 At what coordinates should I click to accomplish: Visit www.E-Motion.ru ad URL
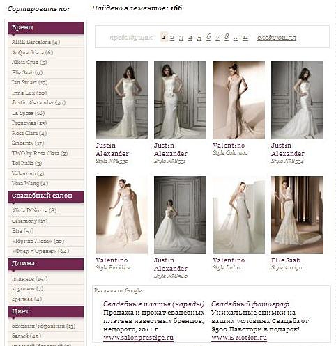pos(239,338)
